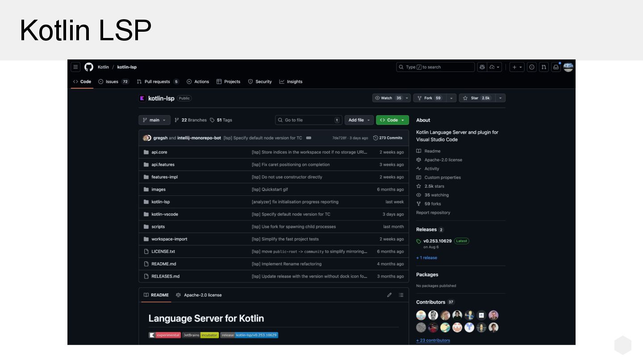Switch to the Issues tab
Image resolution: width=643 pixels, height=362 pixels.
[113, 82]
